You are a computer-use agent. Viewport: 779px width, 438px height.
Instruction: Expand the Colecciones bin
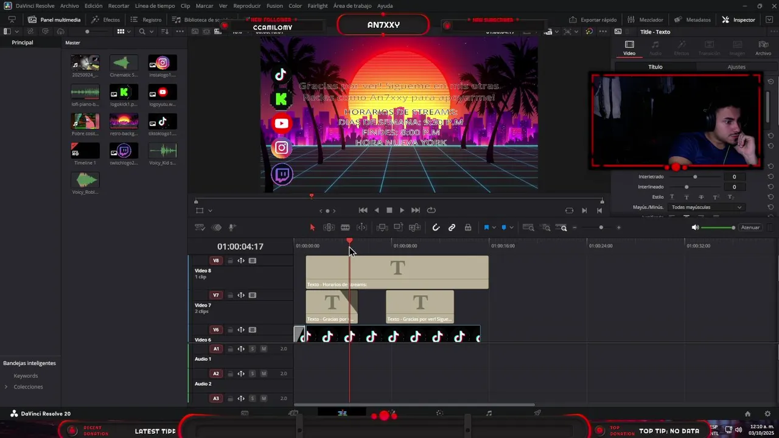(x=6, y=387)
